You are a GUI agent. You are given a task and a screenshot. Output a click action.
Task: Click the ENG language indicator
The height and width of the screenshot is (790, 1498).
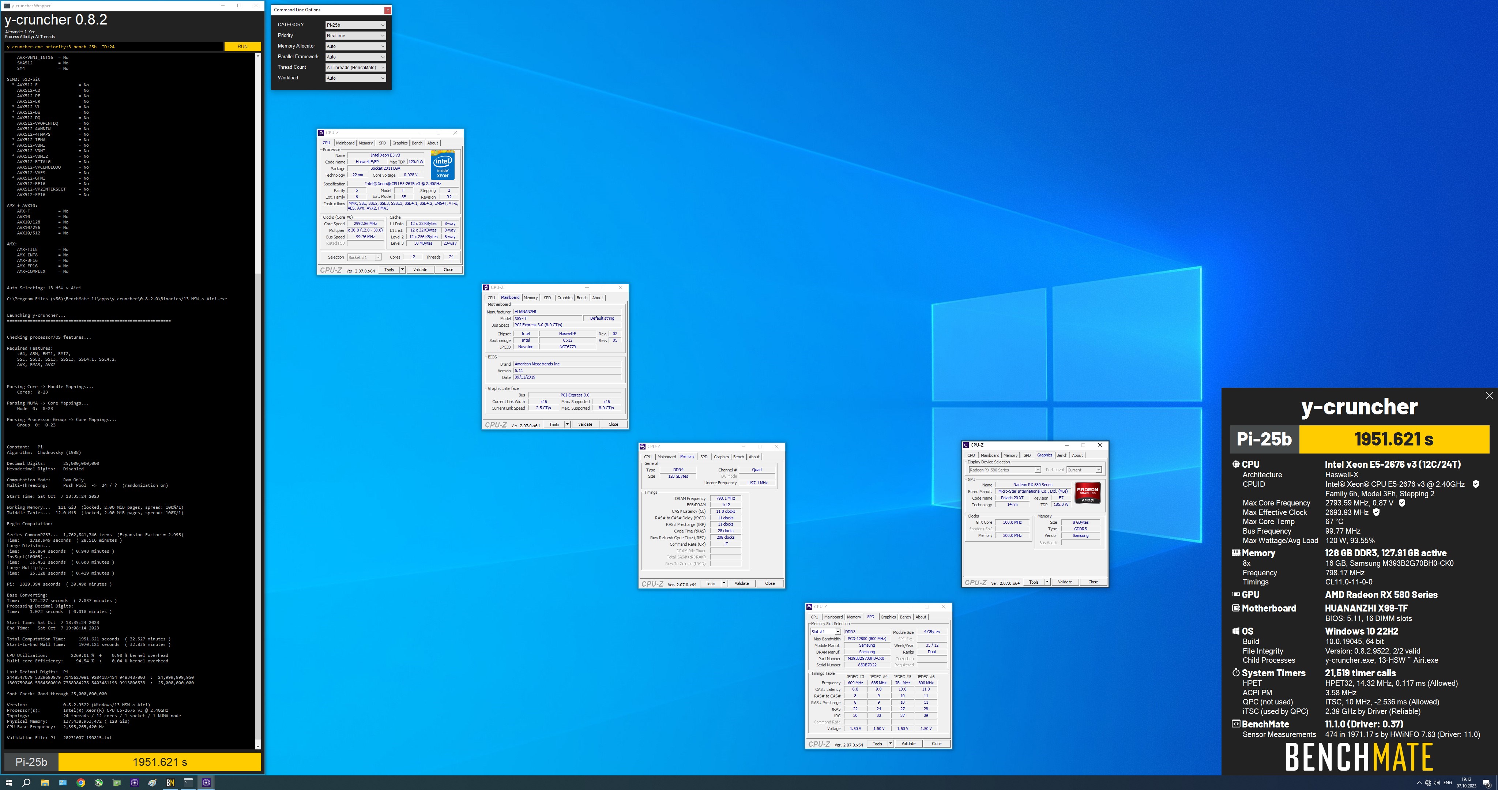(x=1448, y=782)
